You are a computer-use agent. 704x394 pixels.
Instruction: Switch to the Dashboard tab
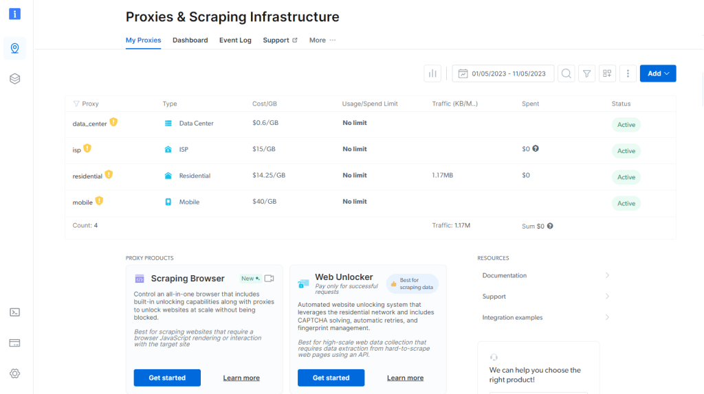point(190,40)
